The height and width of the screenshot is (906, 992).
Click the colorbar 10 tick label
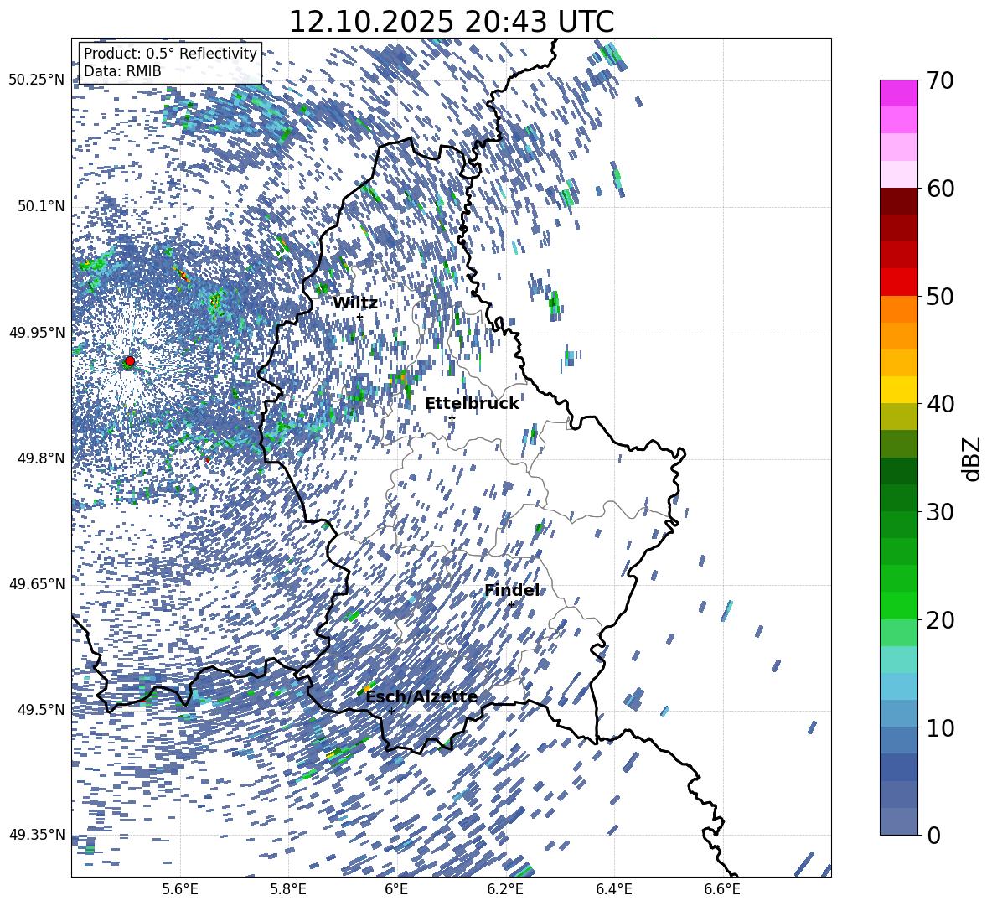(x=940, y=727)
